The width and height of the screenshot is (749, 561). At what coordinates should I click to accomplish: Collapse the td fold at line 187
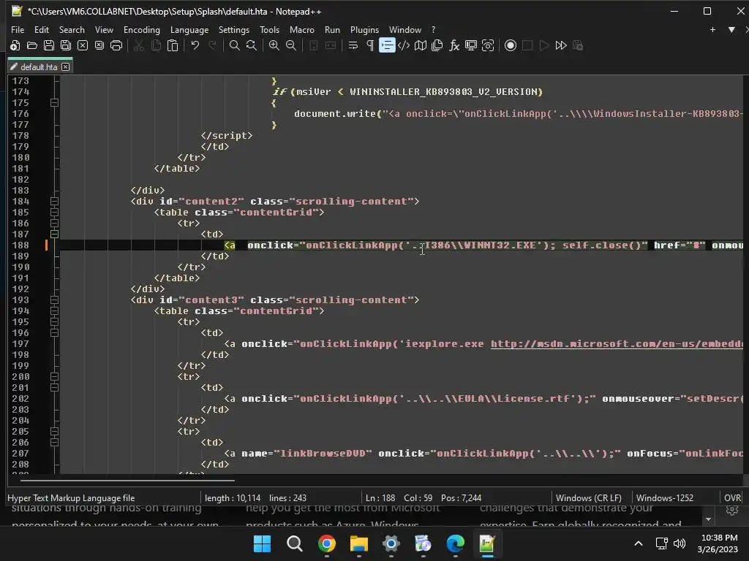tap(54, 234)
